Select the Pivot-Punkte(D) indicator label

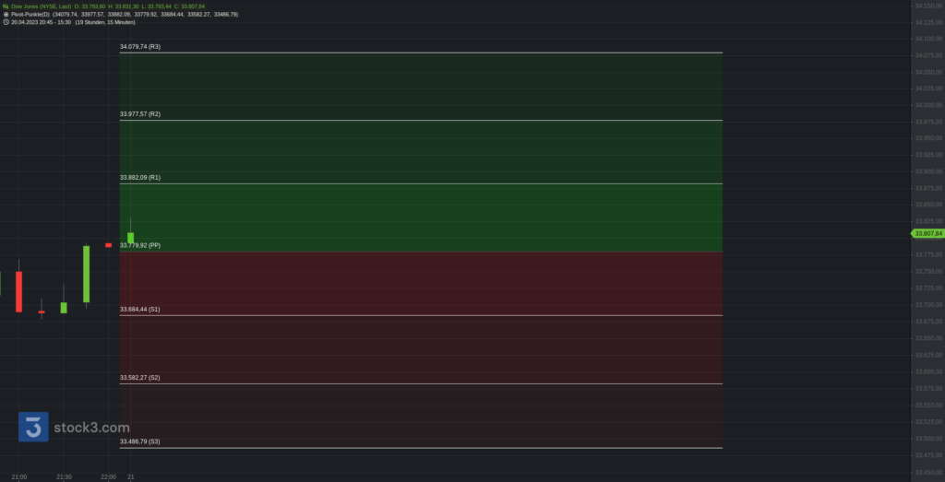point(30,14)
